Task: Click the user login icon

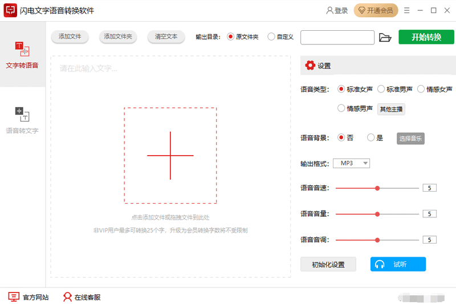Action: 329,10
